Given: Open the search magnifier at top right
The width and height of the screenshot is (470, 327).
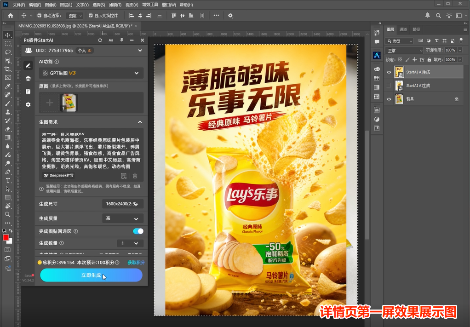Looking at the screenshot, I should 438,16.
